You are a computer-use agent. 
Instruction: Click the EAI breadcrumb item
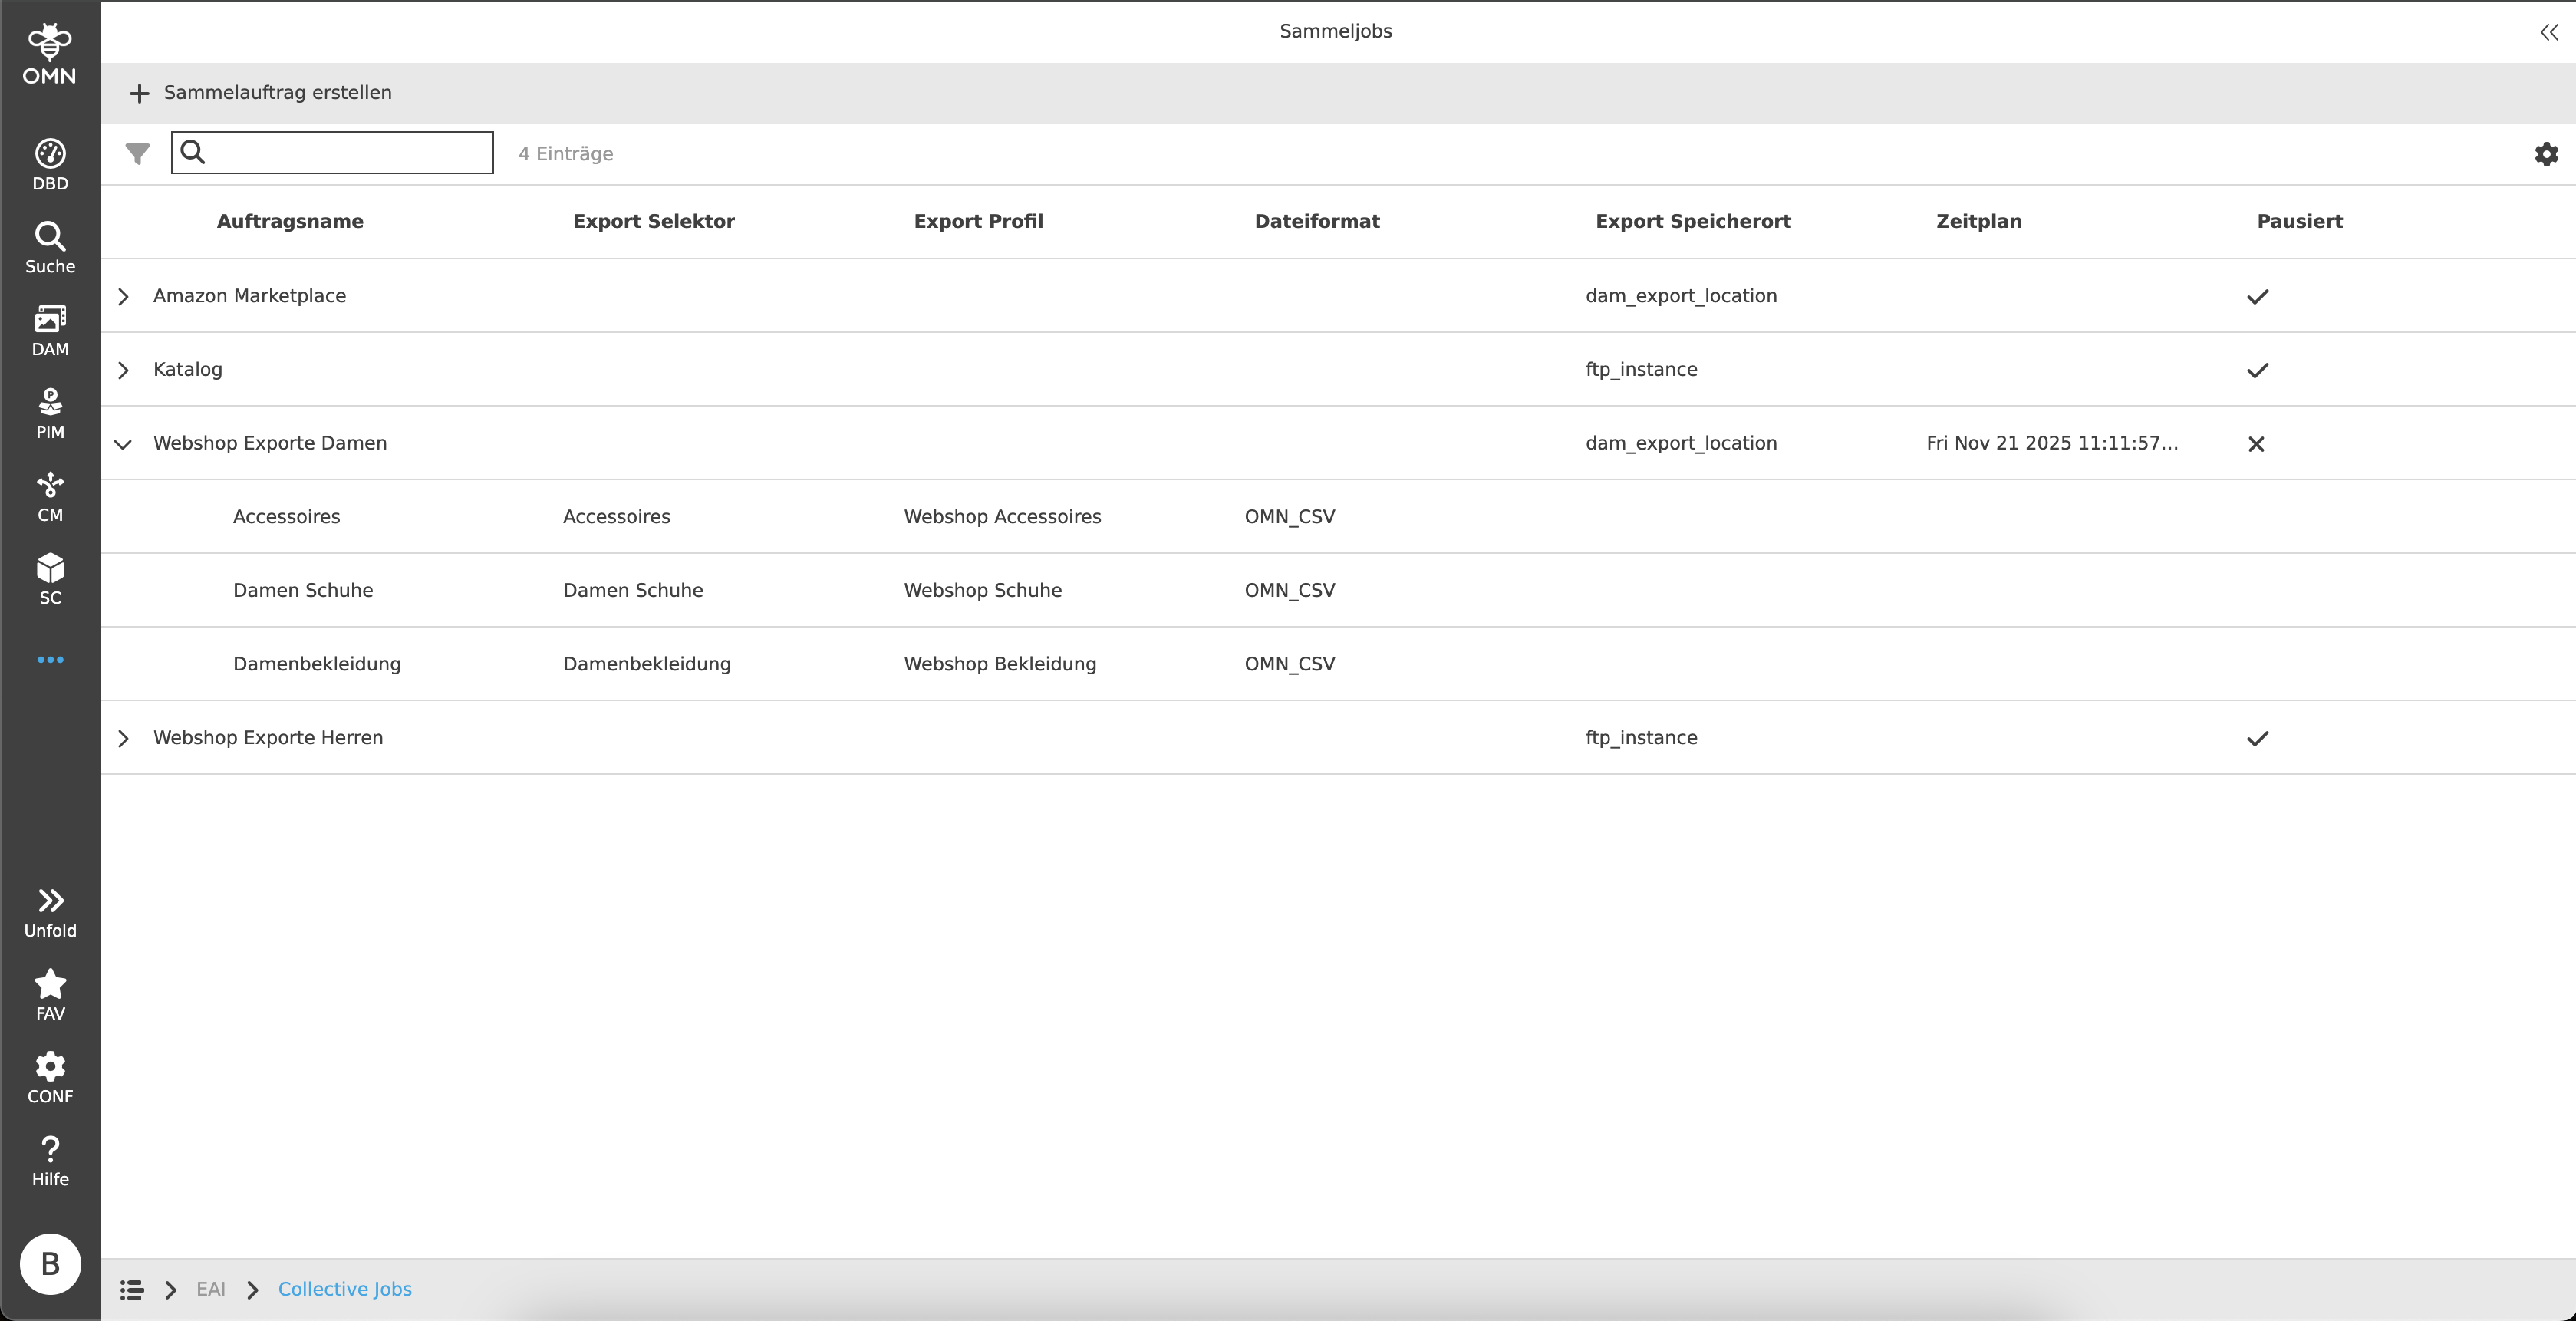pyautogui.click(x=210, y=1289)
